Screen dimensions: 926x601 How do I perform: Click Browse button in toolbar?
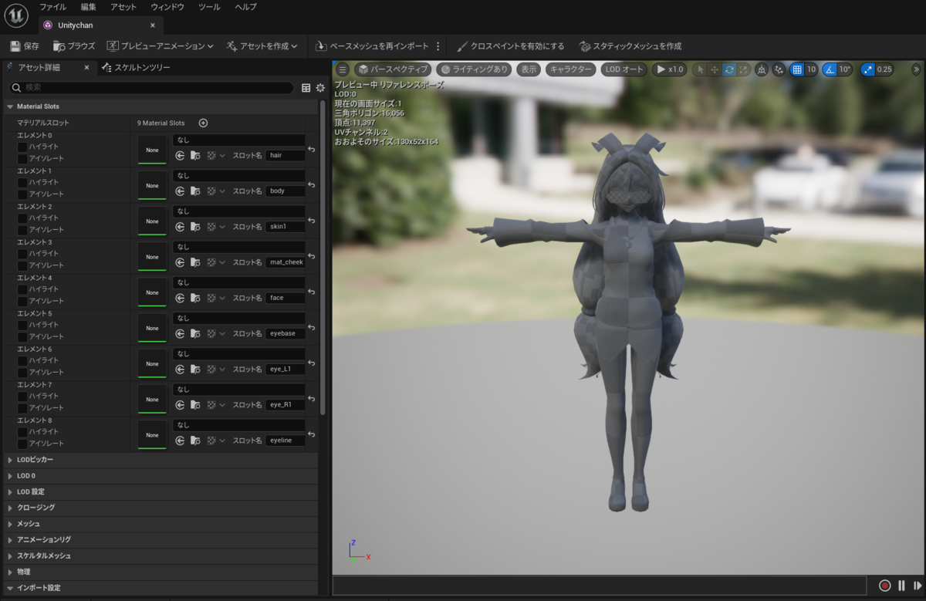74,46
